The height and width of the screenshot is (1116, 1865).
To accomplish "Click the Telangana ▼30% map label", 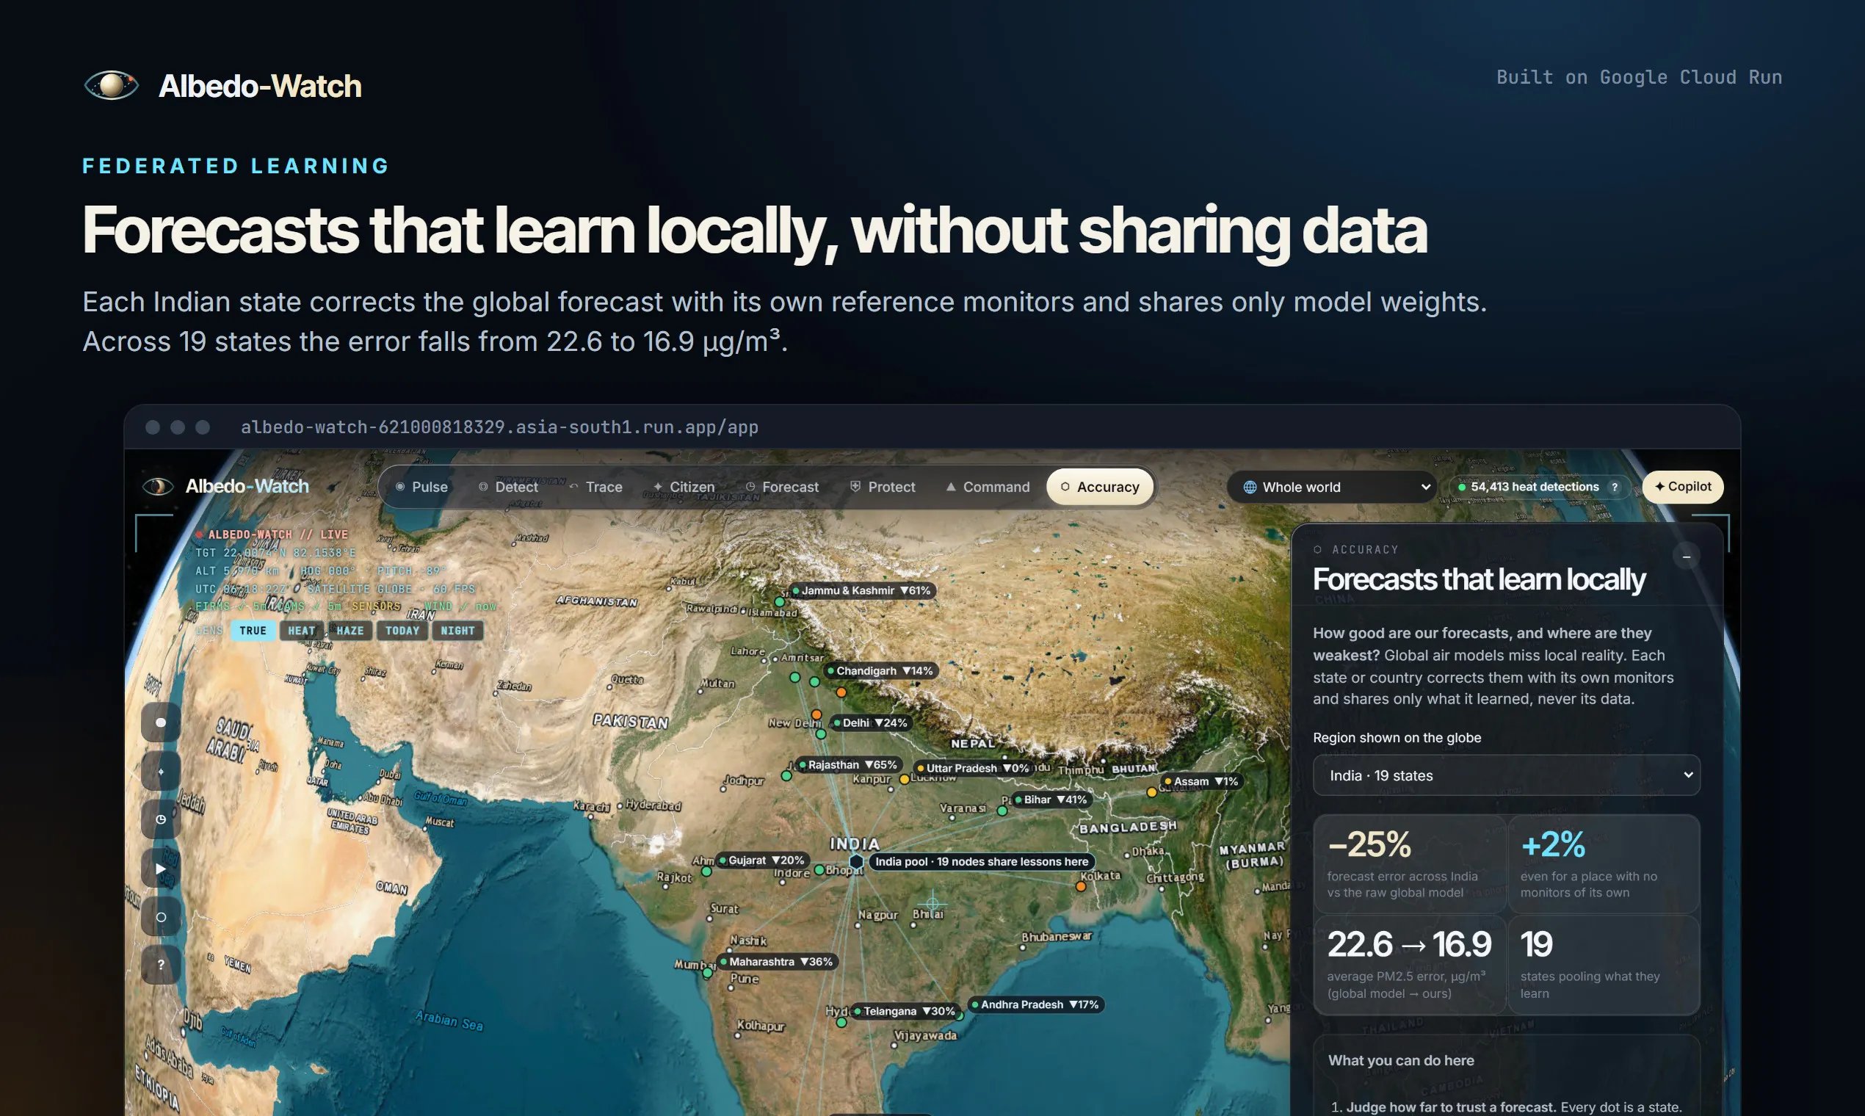I will coord(905,1012).
